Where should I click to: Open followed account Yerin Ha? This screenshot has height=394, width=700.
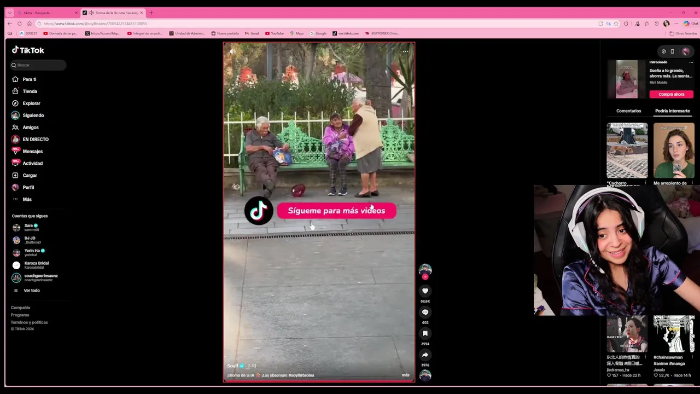point(28,252)
